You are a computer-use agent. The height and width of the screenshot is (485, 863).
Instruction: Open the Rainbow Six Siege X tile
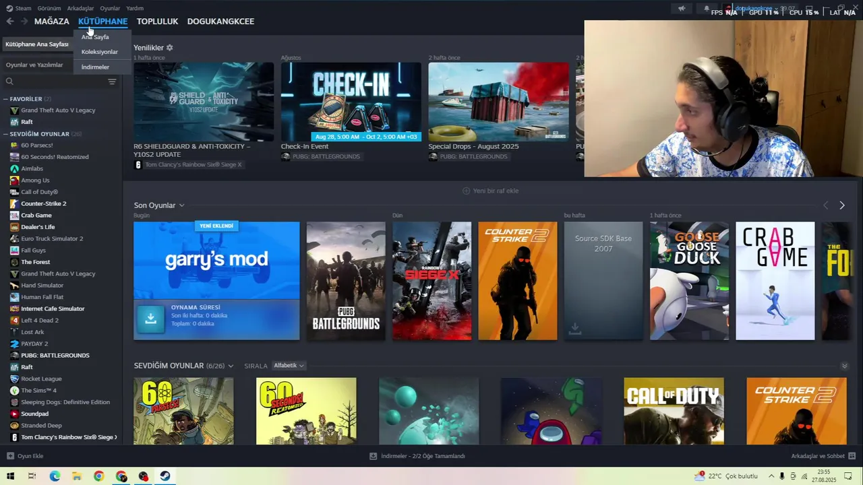tap(431, 281)
